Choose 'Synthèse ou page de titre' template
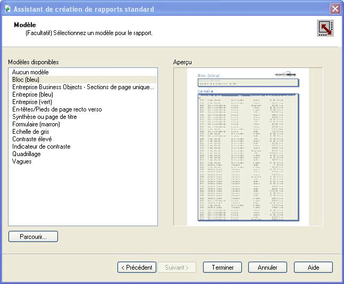Screen dimensions: 344x284 tap(45, 117)
